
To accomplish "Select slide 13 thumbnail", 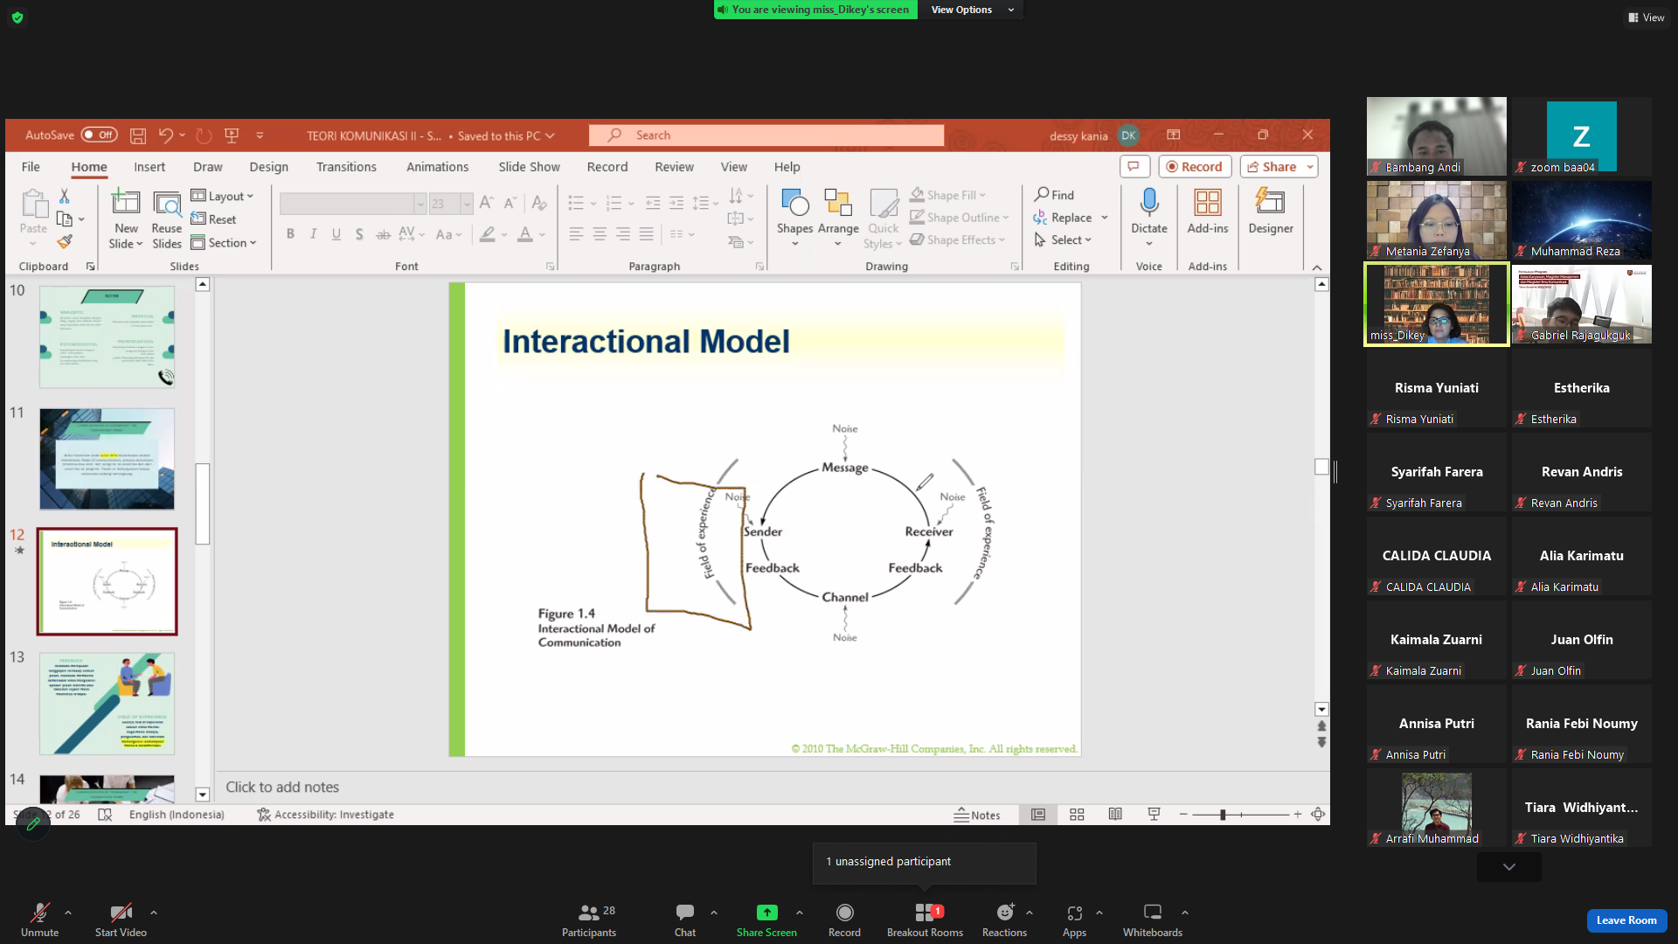I will tap(107, 704).
